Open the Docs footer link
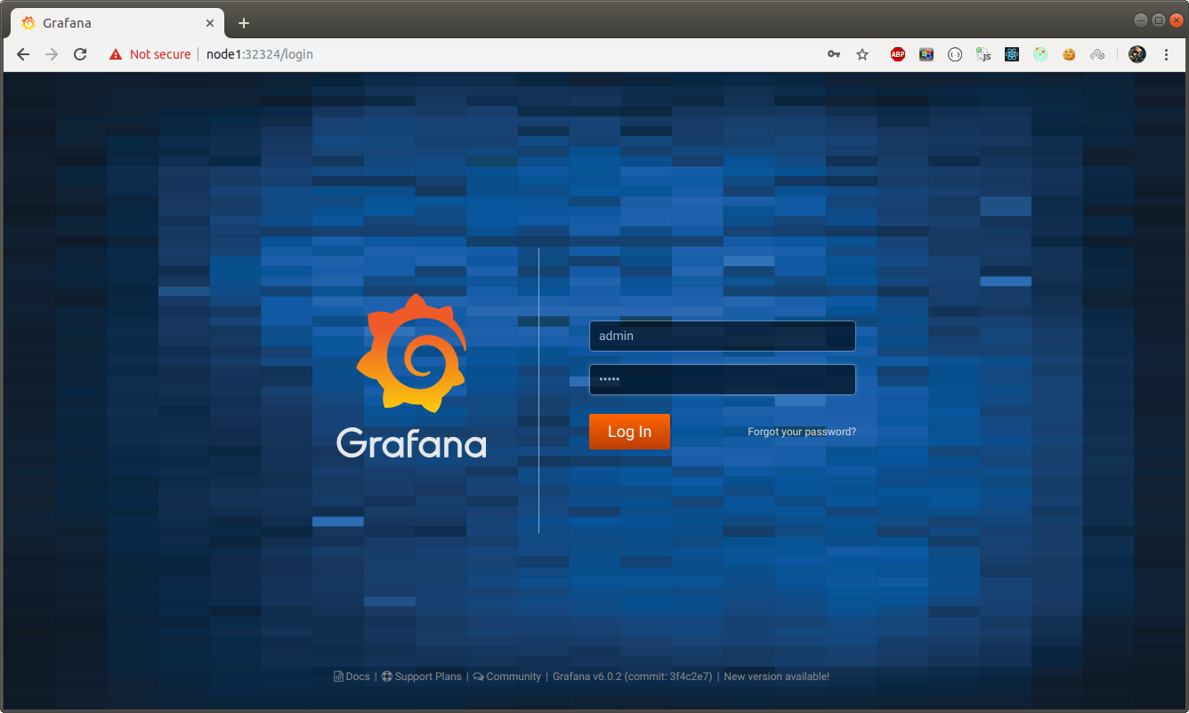Screen dimensions: 1189x713 pos(352,677)
